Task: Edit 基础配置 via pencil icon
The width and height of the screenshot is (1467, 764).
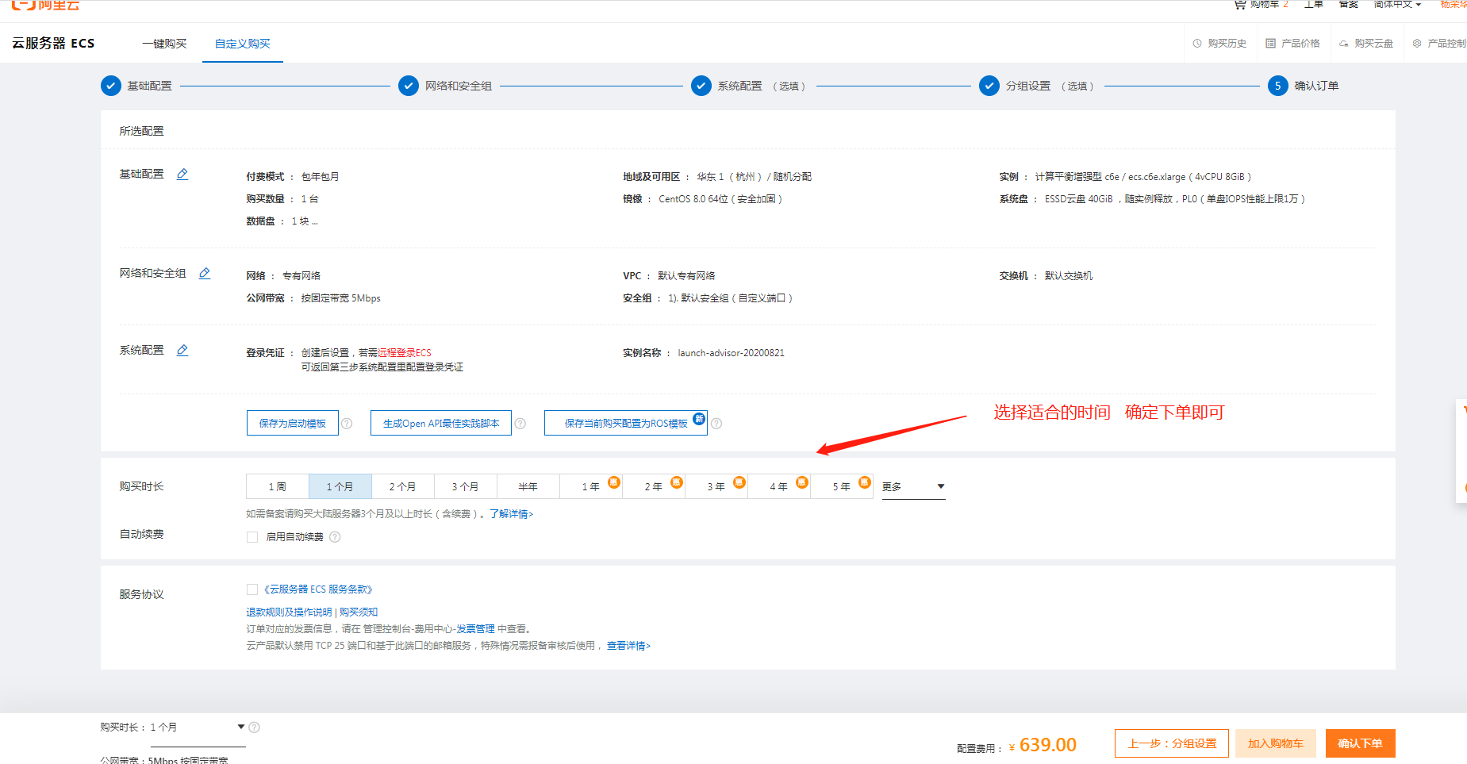Action: [182, 174]
